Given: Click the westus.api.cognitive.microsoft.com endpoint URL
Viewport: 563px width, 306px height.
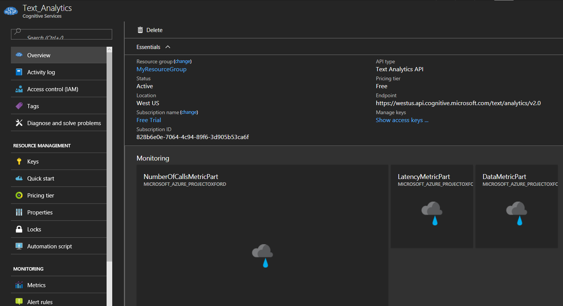Looking at the screenshot, I should [x=458, y=103].
